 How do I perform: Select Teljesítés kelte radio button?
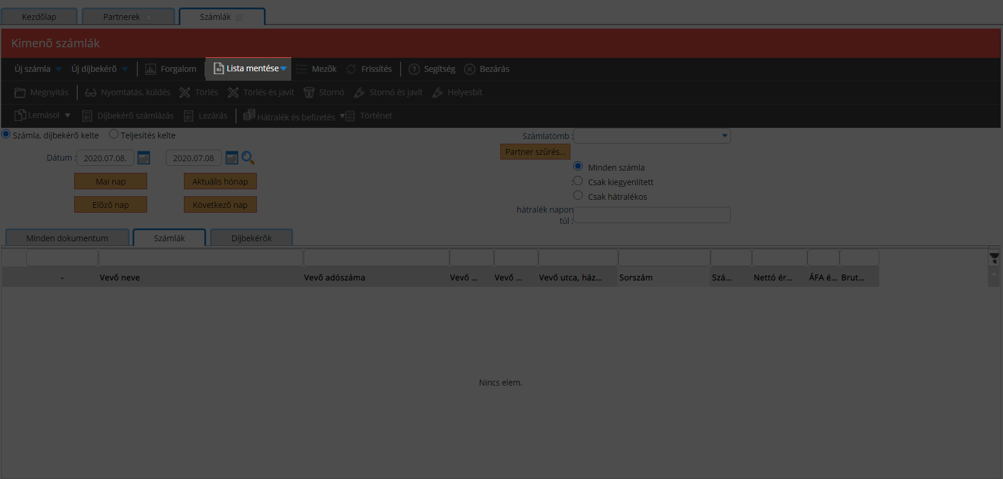[114, 134]
